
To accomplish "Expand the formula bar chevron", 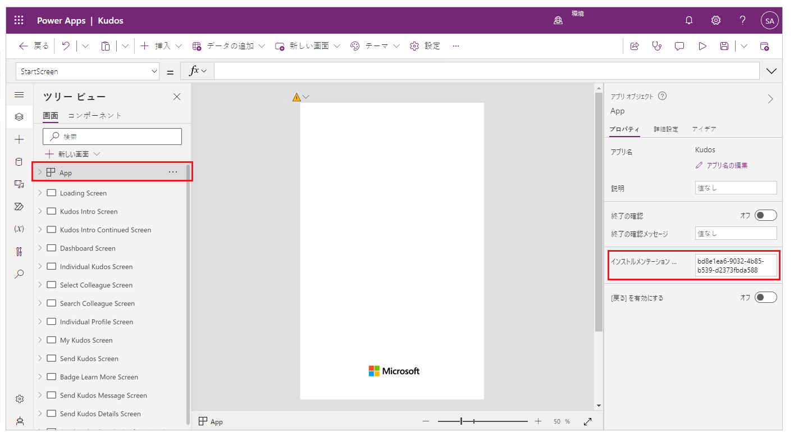I will pyautogui.click(x=772, y=71).
